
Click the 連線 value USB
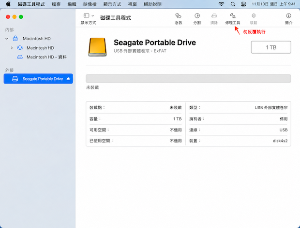284,130
